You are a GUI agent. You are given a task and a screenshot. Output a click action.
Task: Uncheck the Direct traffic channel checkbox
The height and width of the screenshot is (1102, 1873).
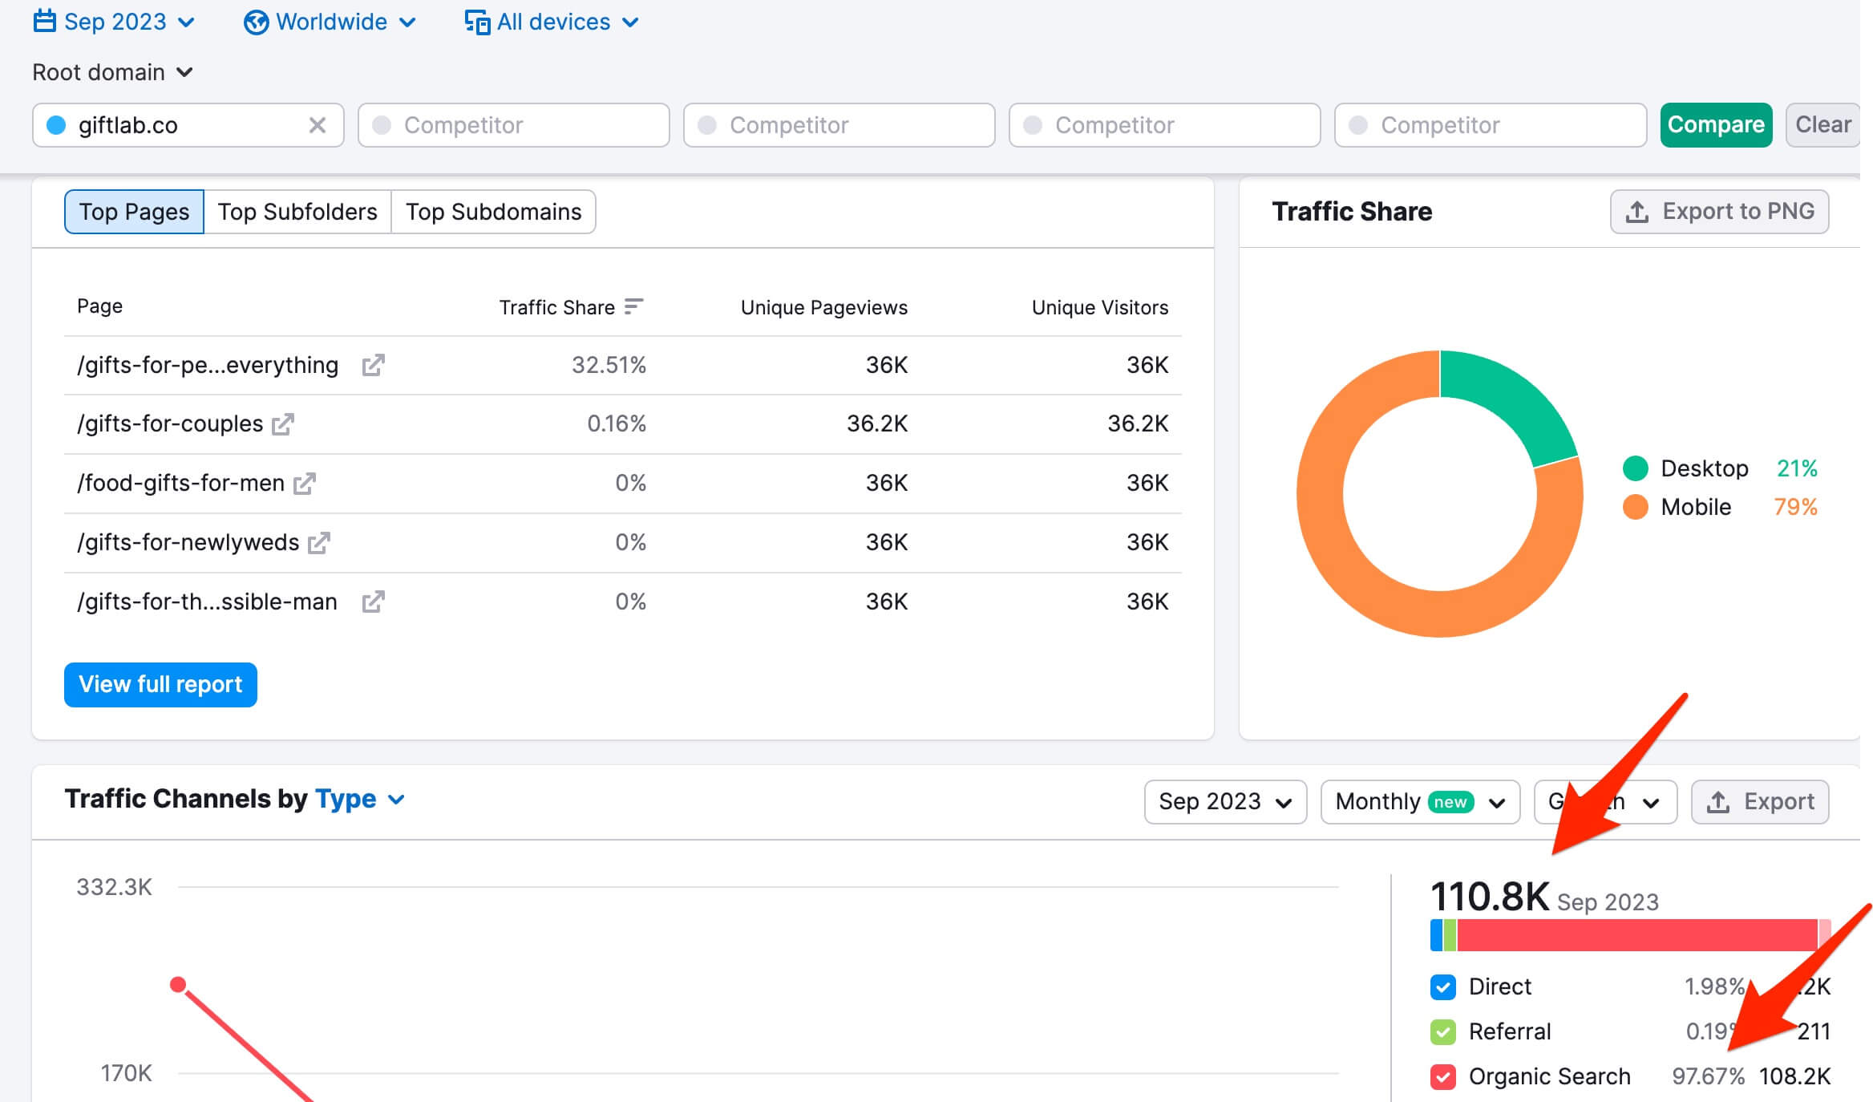1442,987
